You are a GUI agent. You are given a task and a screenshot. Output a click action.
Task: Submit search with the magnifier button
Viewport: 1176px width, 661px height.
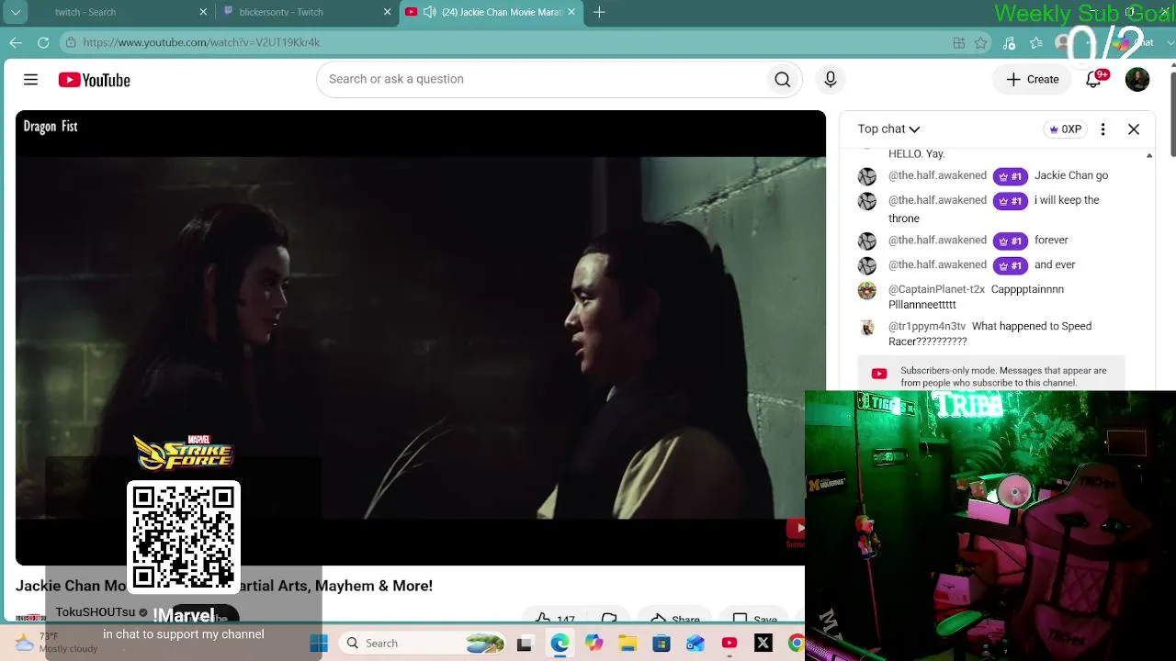coord(782,80)
